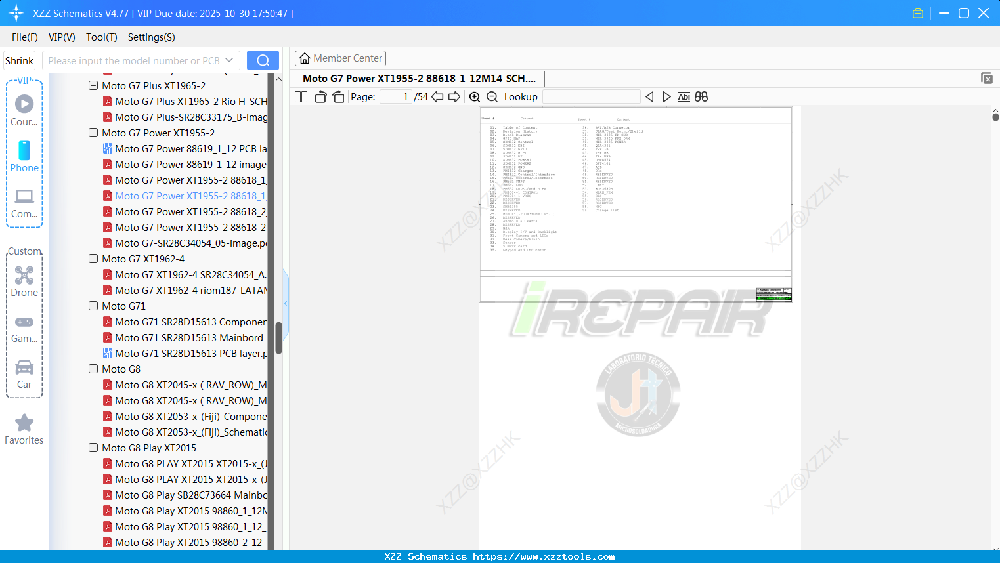Image resolution: width=1000 pixels, height=563 pixels.
Task: Select the highlighted Moto G7 Power XT1955-2 88618_1 file
Action: point(185,196)
